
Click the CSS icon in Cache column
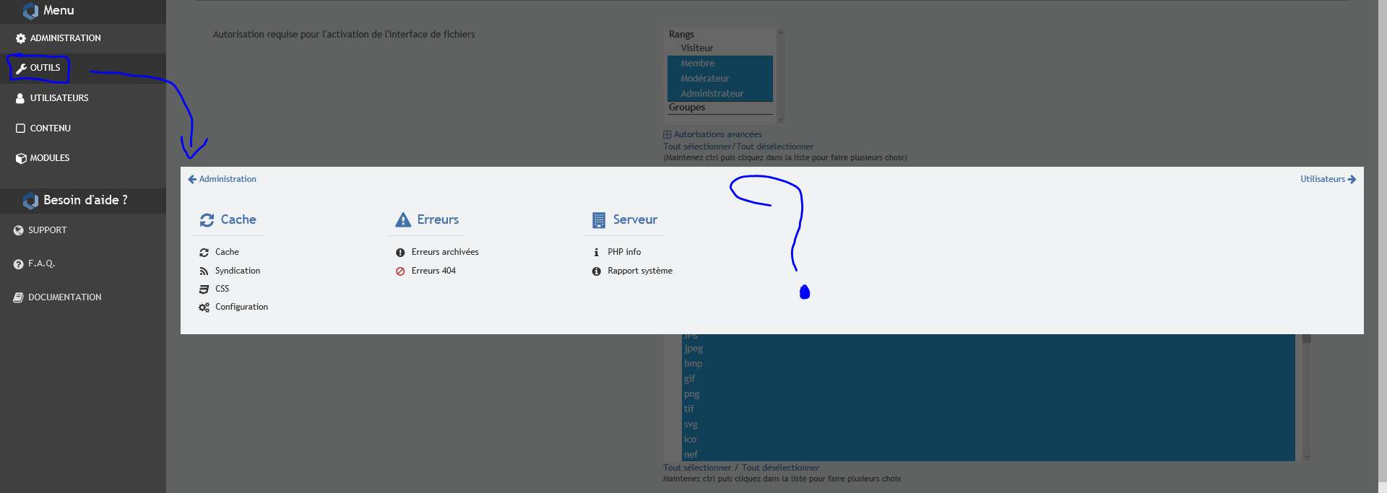204,289
